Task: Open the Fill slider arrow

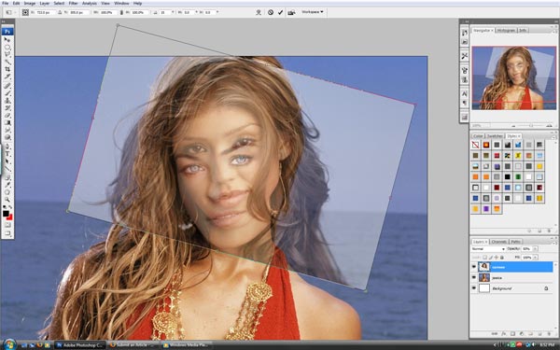Action: pos(535,258)
